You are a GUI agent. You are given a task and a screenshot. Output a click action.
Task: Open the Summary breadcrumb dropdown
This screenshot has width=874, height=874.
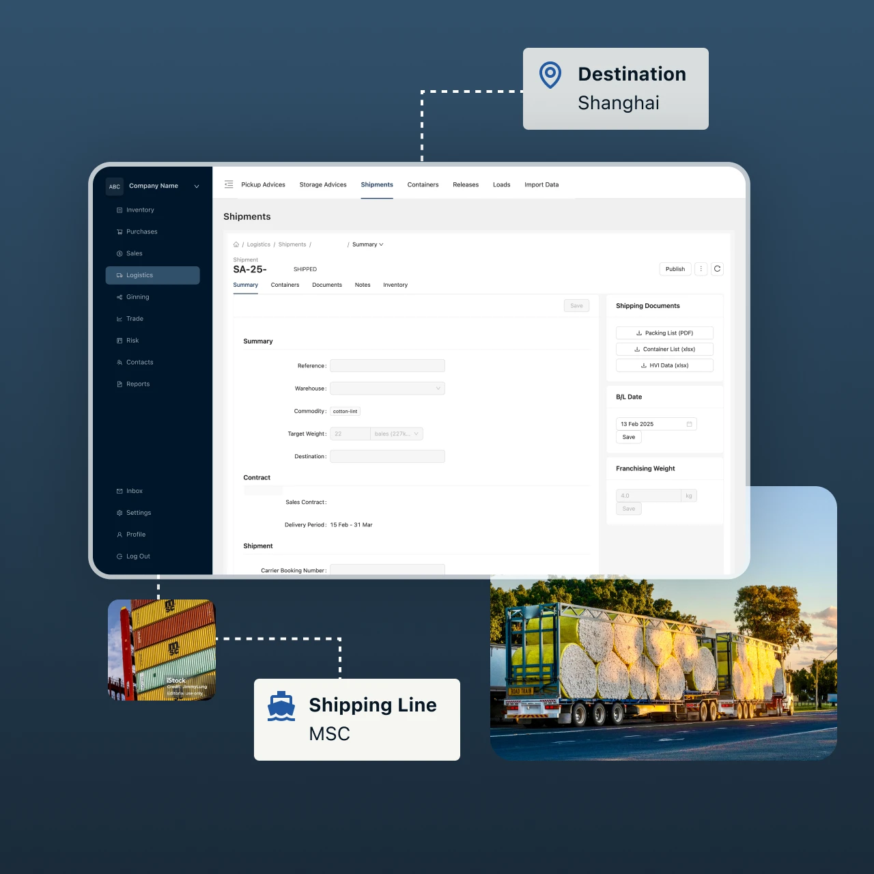[368, 244]
